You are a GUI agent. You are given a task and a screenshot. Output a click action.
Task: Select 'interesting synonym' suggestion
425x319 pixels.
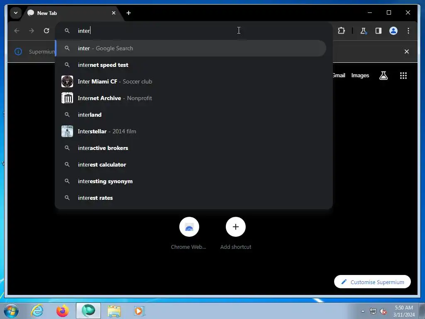click(x=191, y=181)
